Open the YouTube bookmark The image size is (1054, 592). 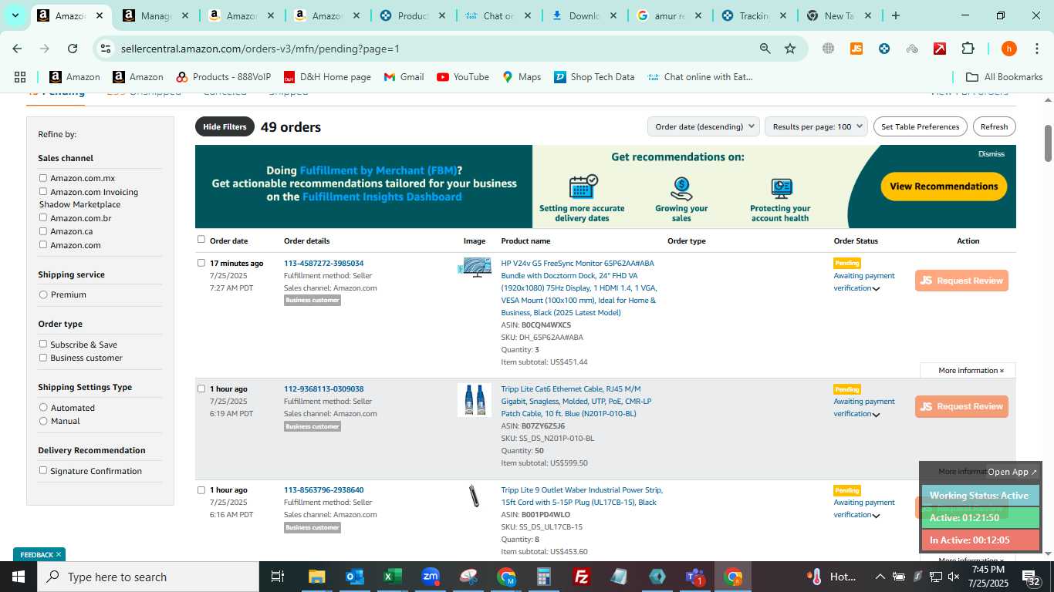[463, 77]
